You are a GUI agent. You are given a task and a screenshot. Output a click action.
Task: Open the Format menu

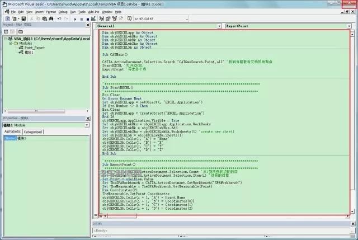pyautogui.click(x=51, y=12)
